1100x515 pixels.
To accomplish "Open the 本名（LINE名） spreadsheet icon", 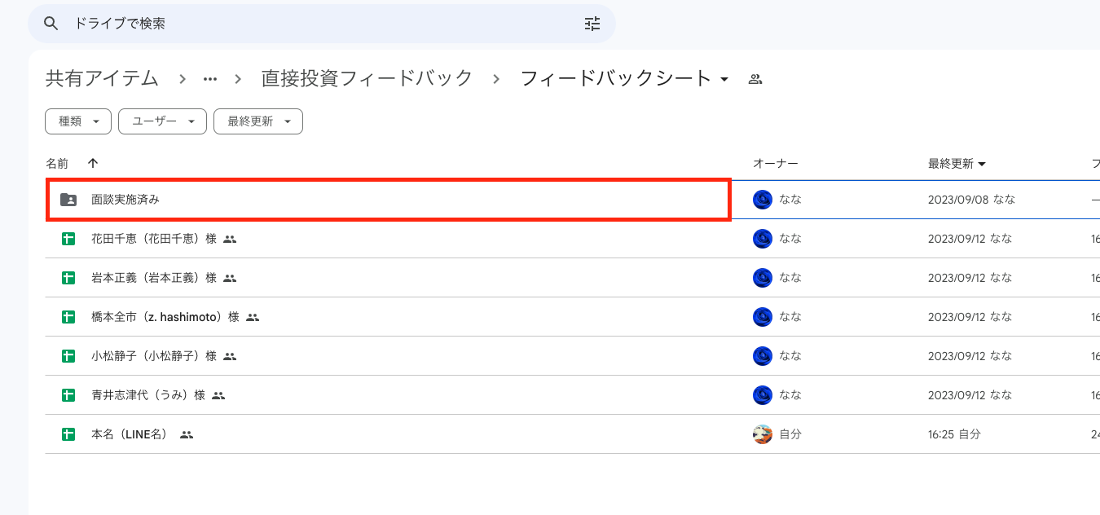I will [x=68, y=434].
